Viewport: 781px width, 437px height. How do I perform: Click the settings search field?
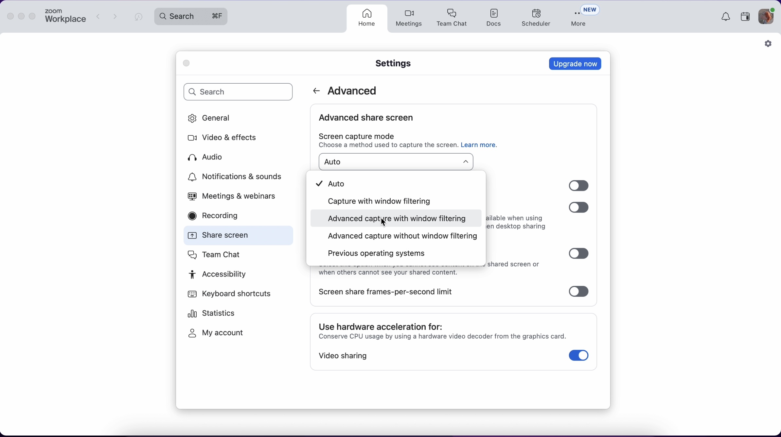[x=238, y=92]
